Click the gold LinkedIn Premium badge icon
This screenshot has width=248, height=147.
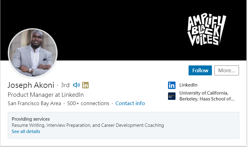click(86, 85)
